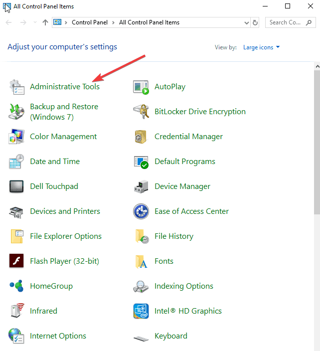Open the Device Manager icon
The width and height of the screenshot is (320, 351).
pyautogui.click(x=141, y=186)
